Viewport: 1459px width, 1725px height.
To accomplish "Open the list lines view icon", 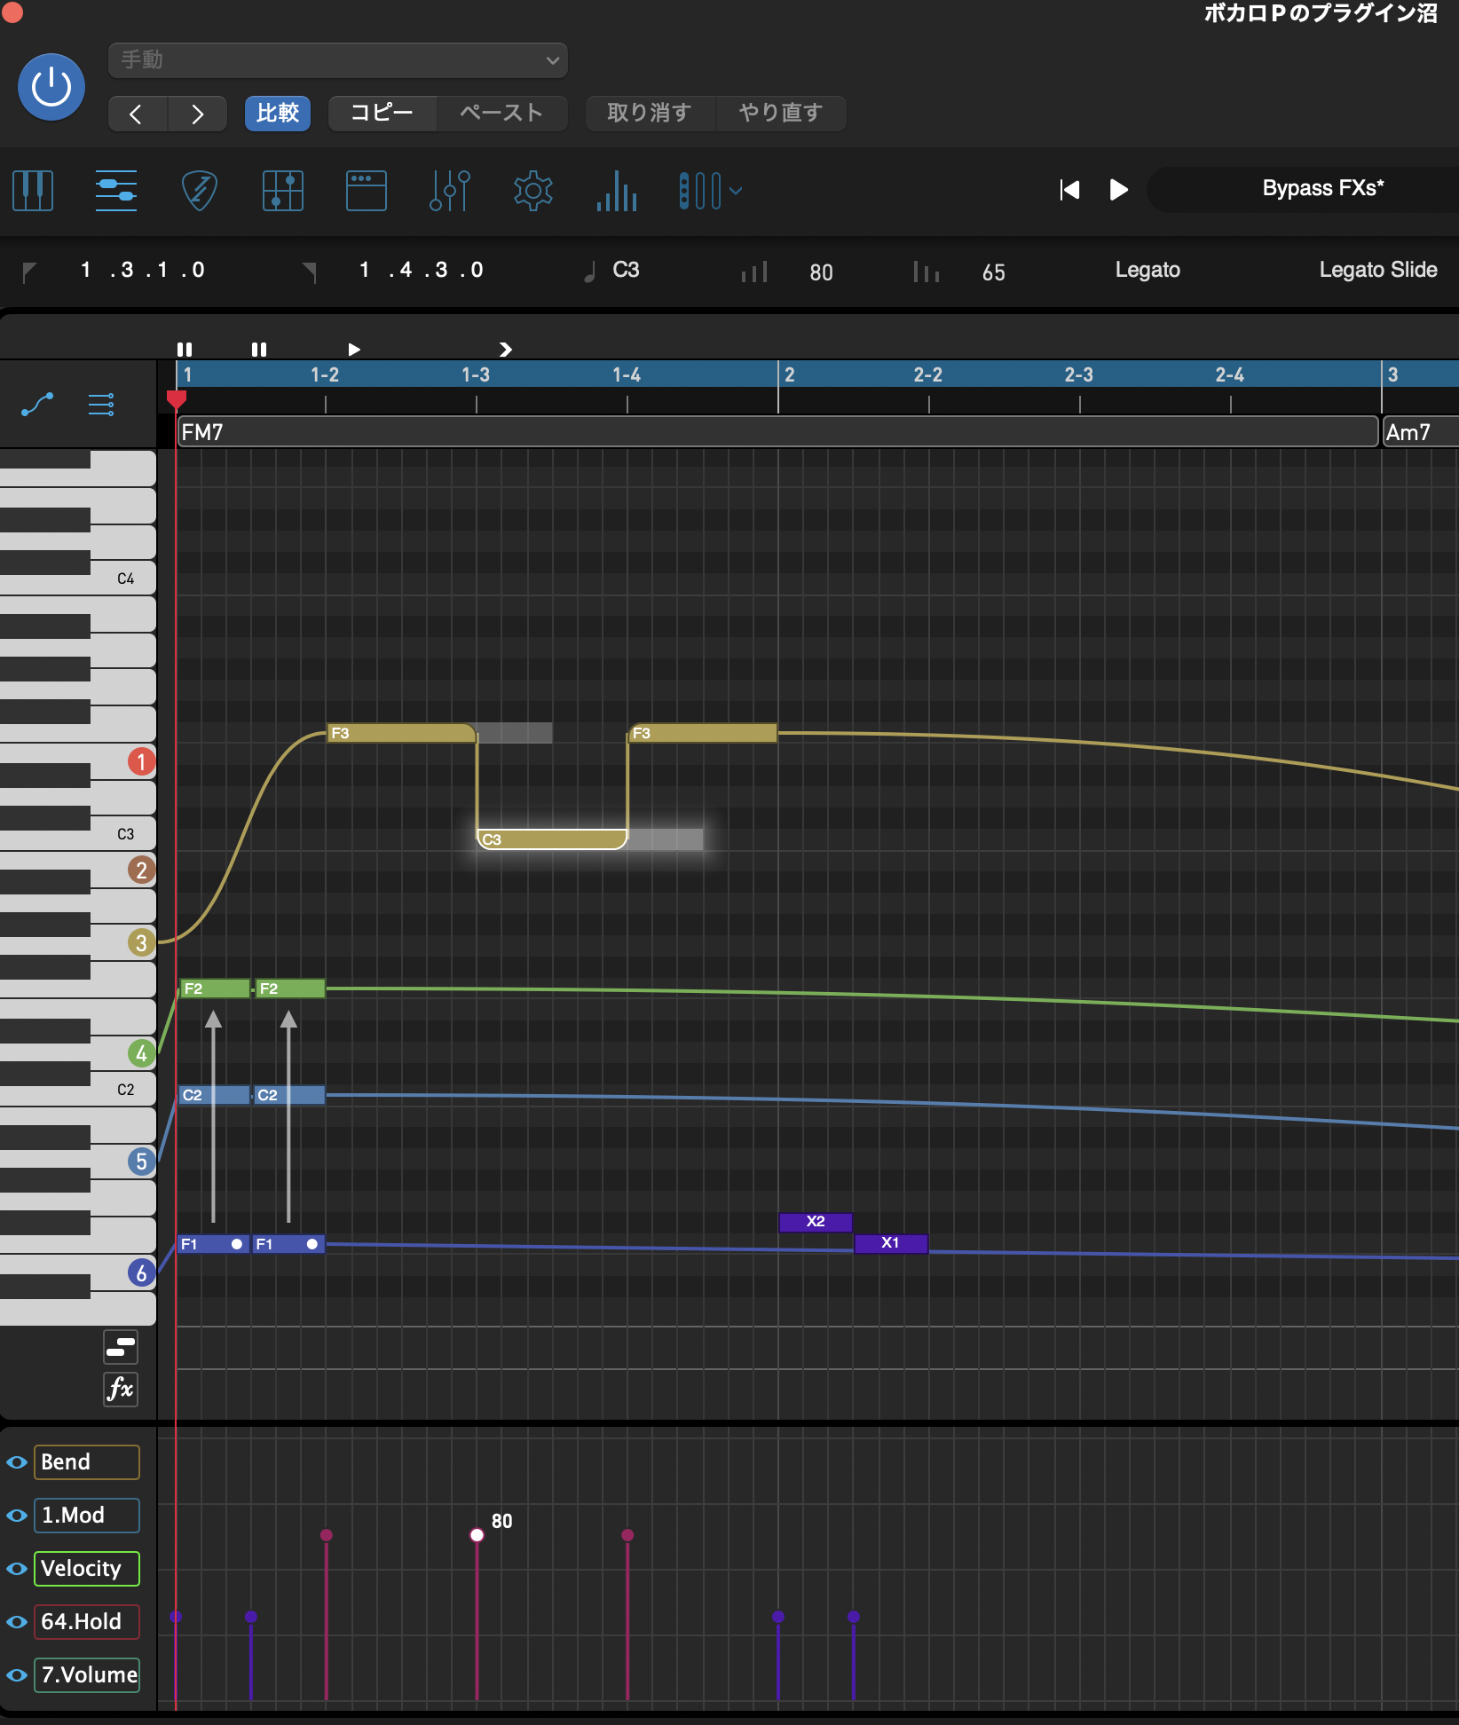I will [x=101, y=406].
